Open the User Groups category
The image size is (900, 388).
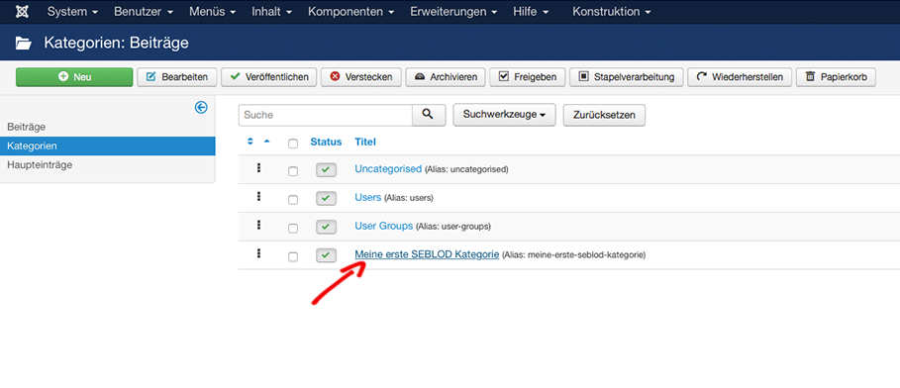pos(383,226)
